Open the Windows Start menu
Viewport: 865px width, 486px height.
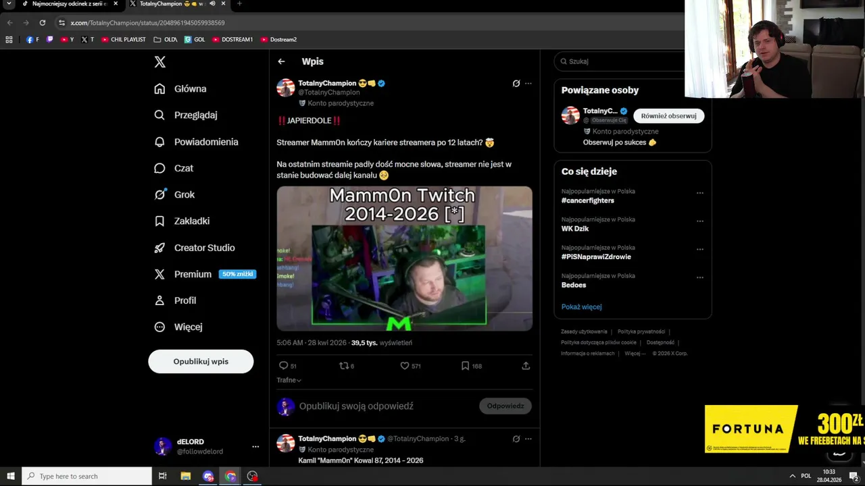pyautogui.click(x=10, y=477)
